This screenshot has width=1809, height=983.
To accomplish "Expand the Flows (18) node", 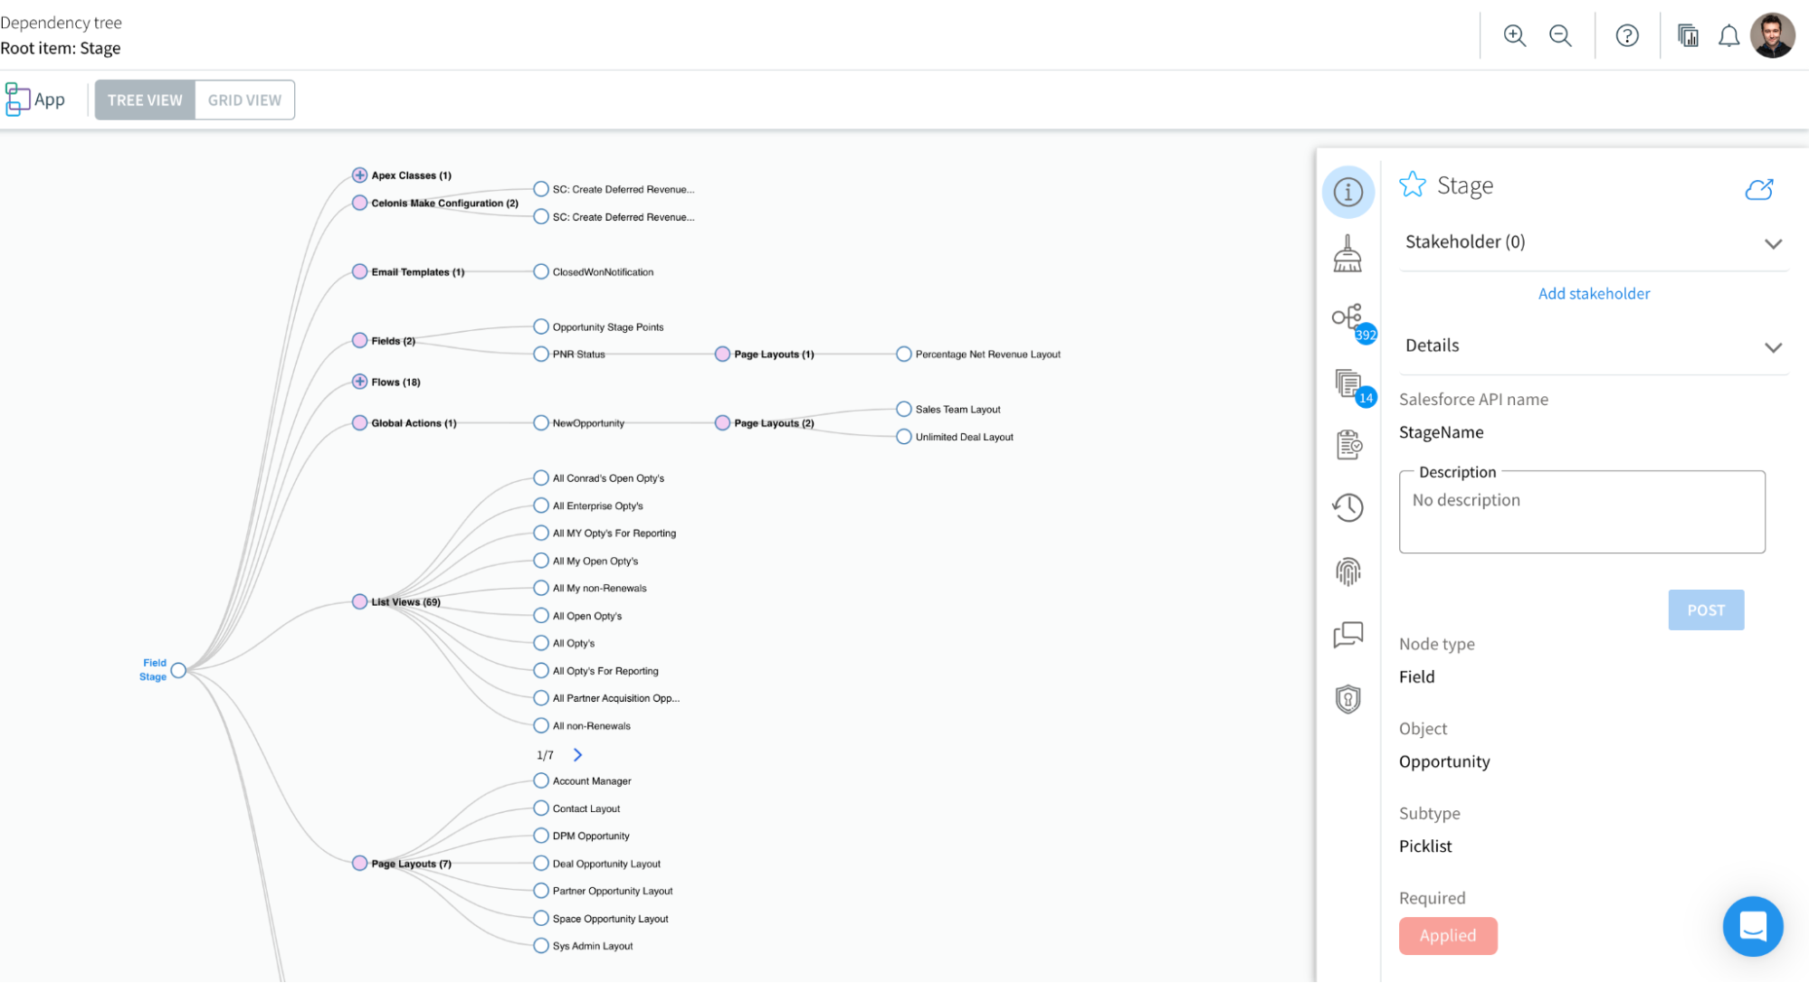I will 359,382.
